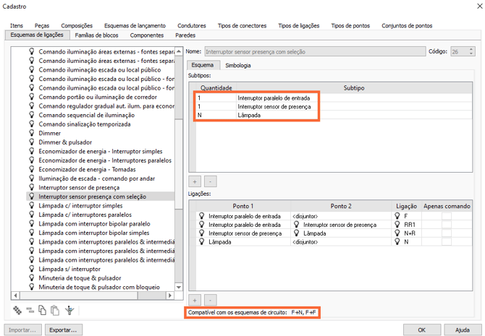Click the remove scheme icon below list
Image resolution: width=485 pixels, height=336 pixels.
point(30,311)
